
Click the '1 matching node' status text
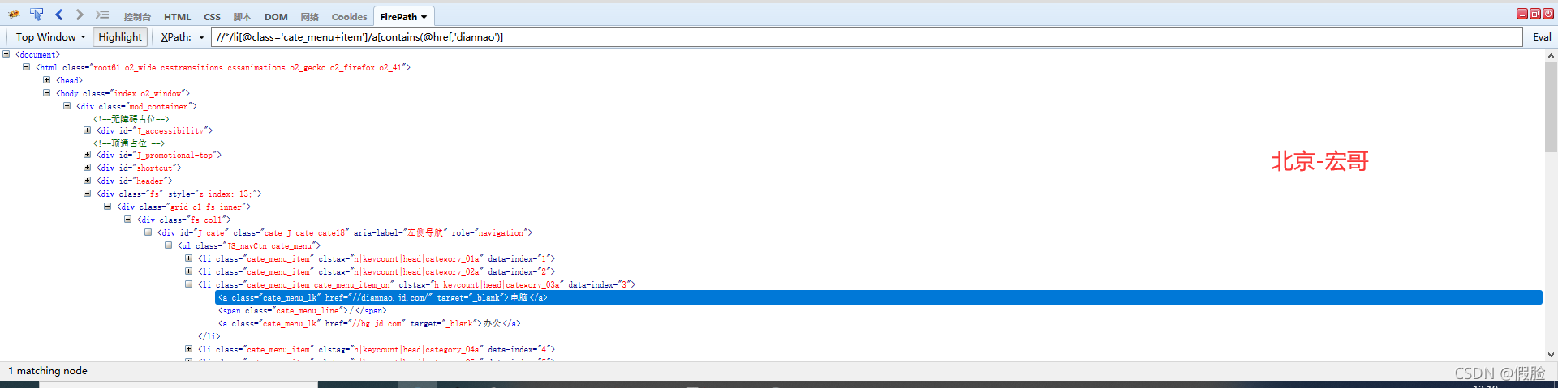[x=48, y=371]
